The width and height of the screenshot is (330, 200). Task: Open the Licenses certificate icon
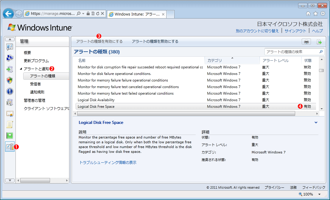point(10,114)
